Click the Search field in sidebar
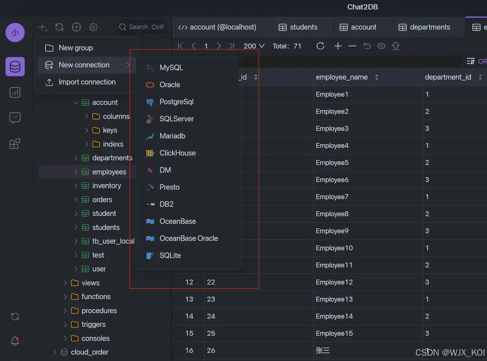The image size is (487, 361). (x=142, y=27)
